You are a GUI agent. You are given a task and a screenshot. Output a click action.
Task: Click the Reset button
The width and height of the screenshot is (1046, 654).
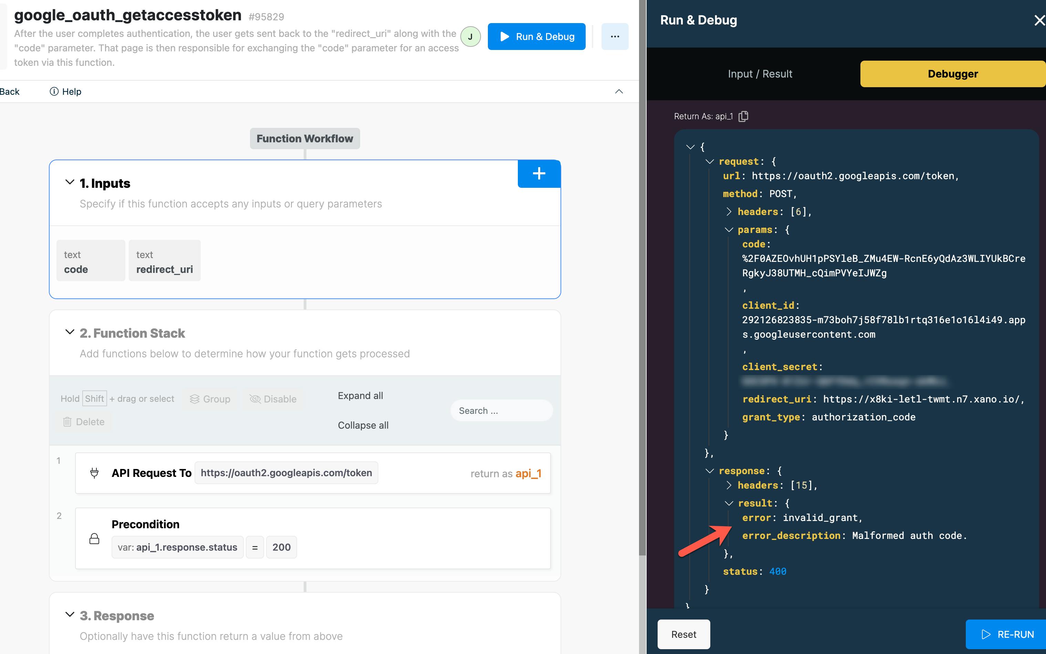click(683, 634)
